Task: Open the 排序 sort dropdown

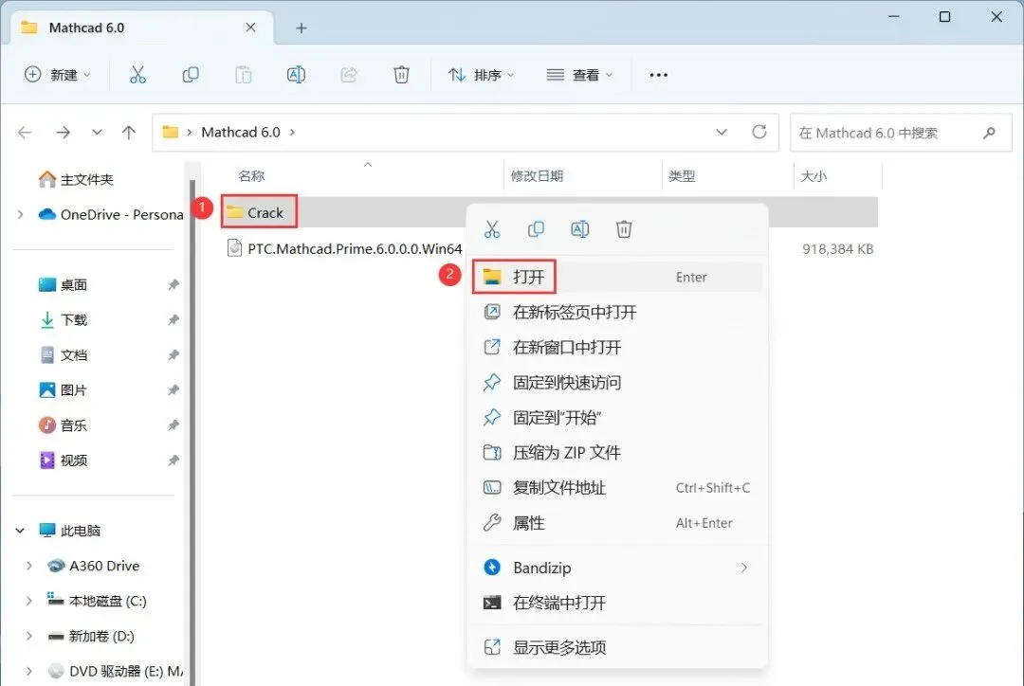Action: 482,75
